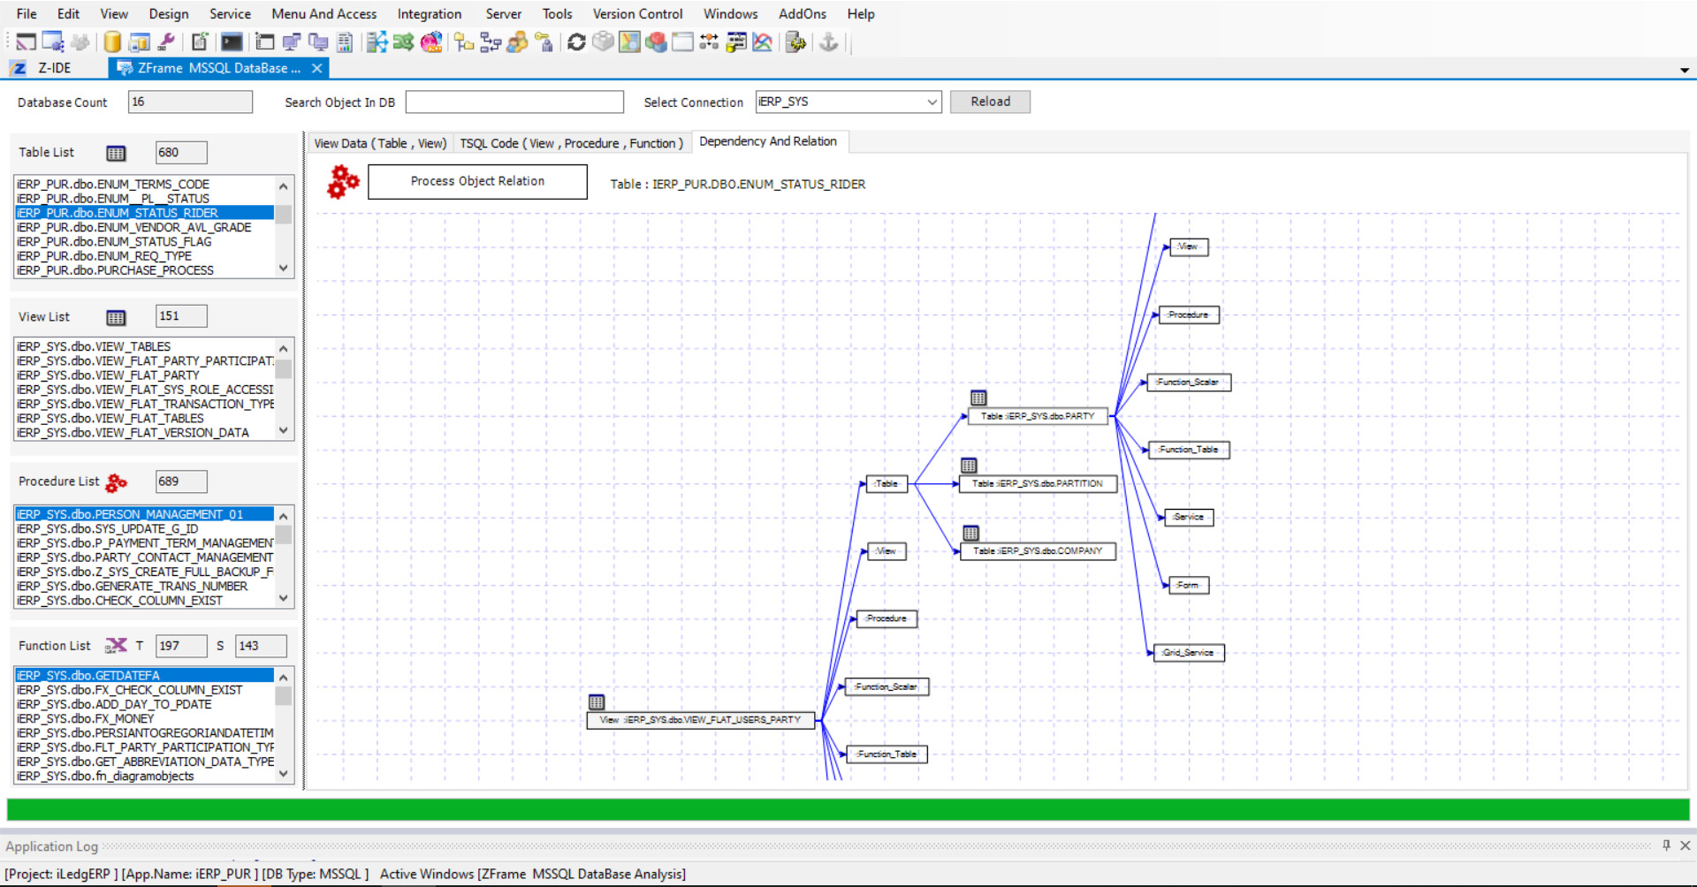The image size is (1697, 887).
Task: Click the Reload button
Action: tap(990, 102)
